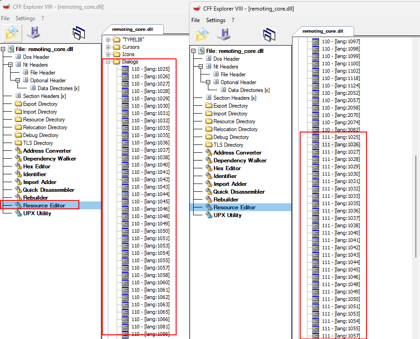Open Import Adder in left window
420x339 pixels.
tap(40, 182)
